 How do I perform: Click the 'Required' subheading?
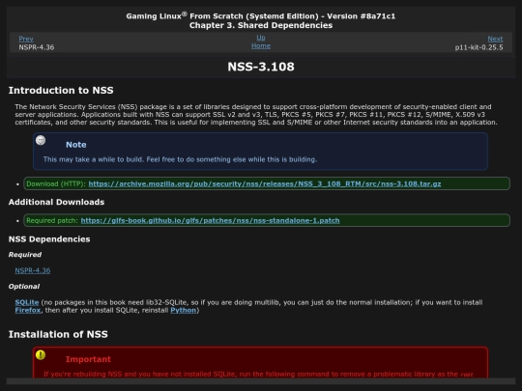point(25,255)
